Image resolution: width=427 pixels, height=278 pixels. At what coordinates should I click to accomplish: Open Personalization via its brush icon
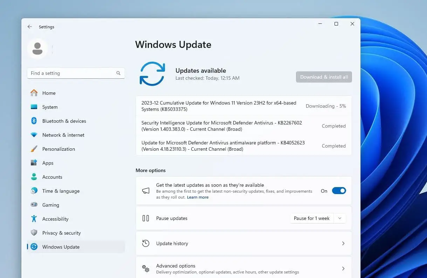pos(34,149)
